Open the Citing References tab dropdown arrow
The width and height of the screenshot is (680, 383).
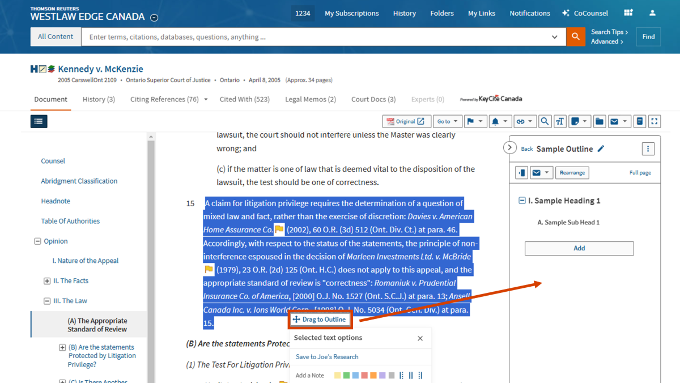click(206, 100)
